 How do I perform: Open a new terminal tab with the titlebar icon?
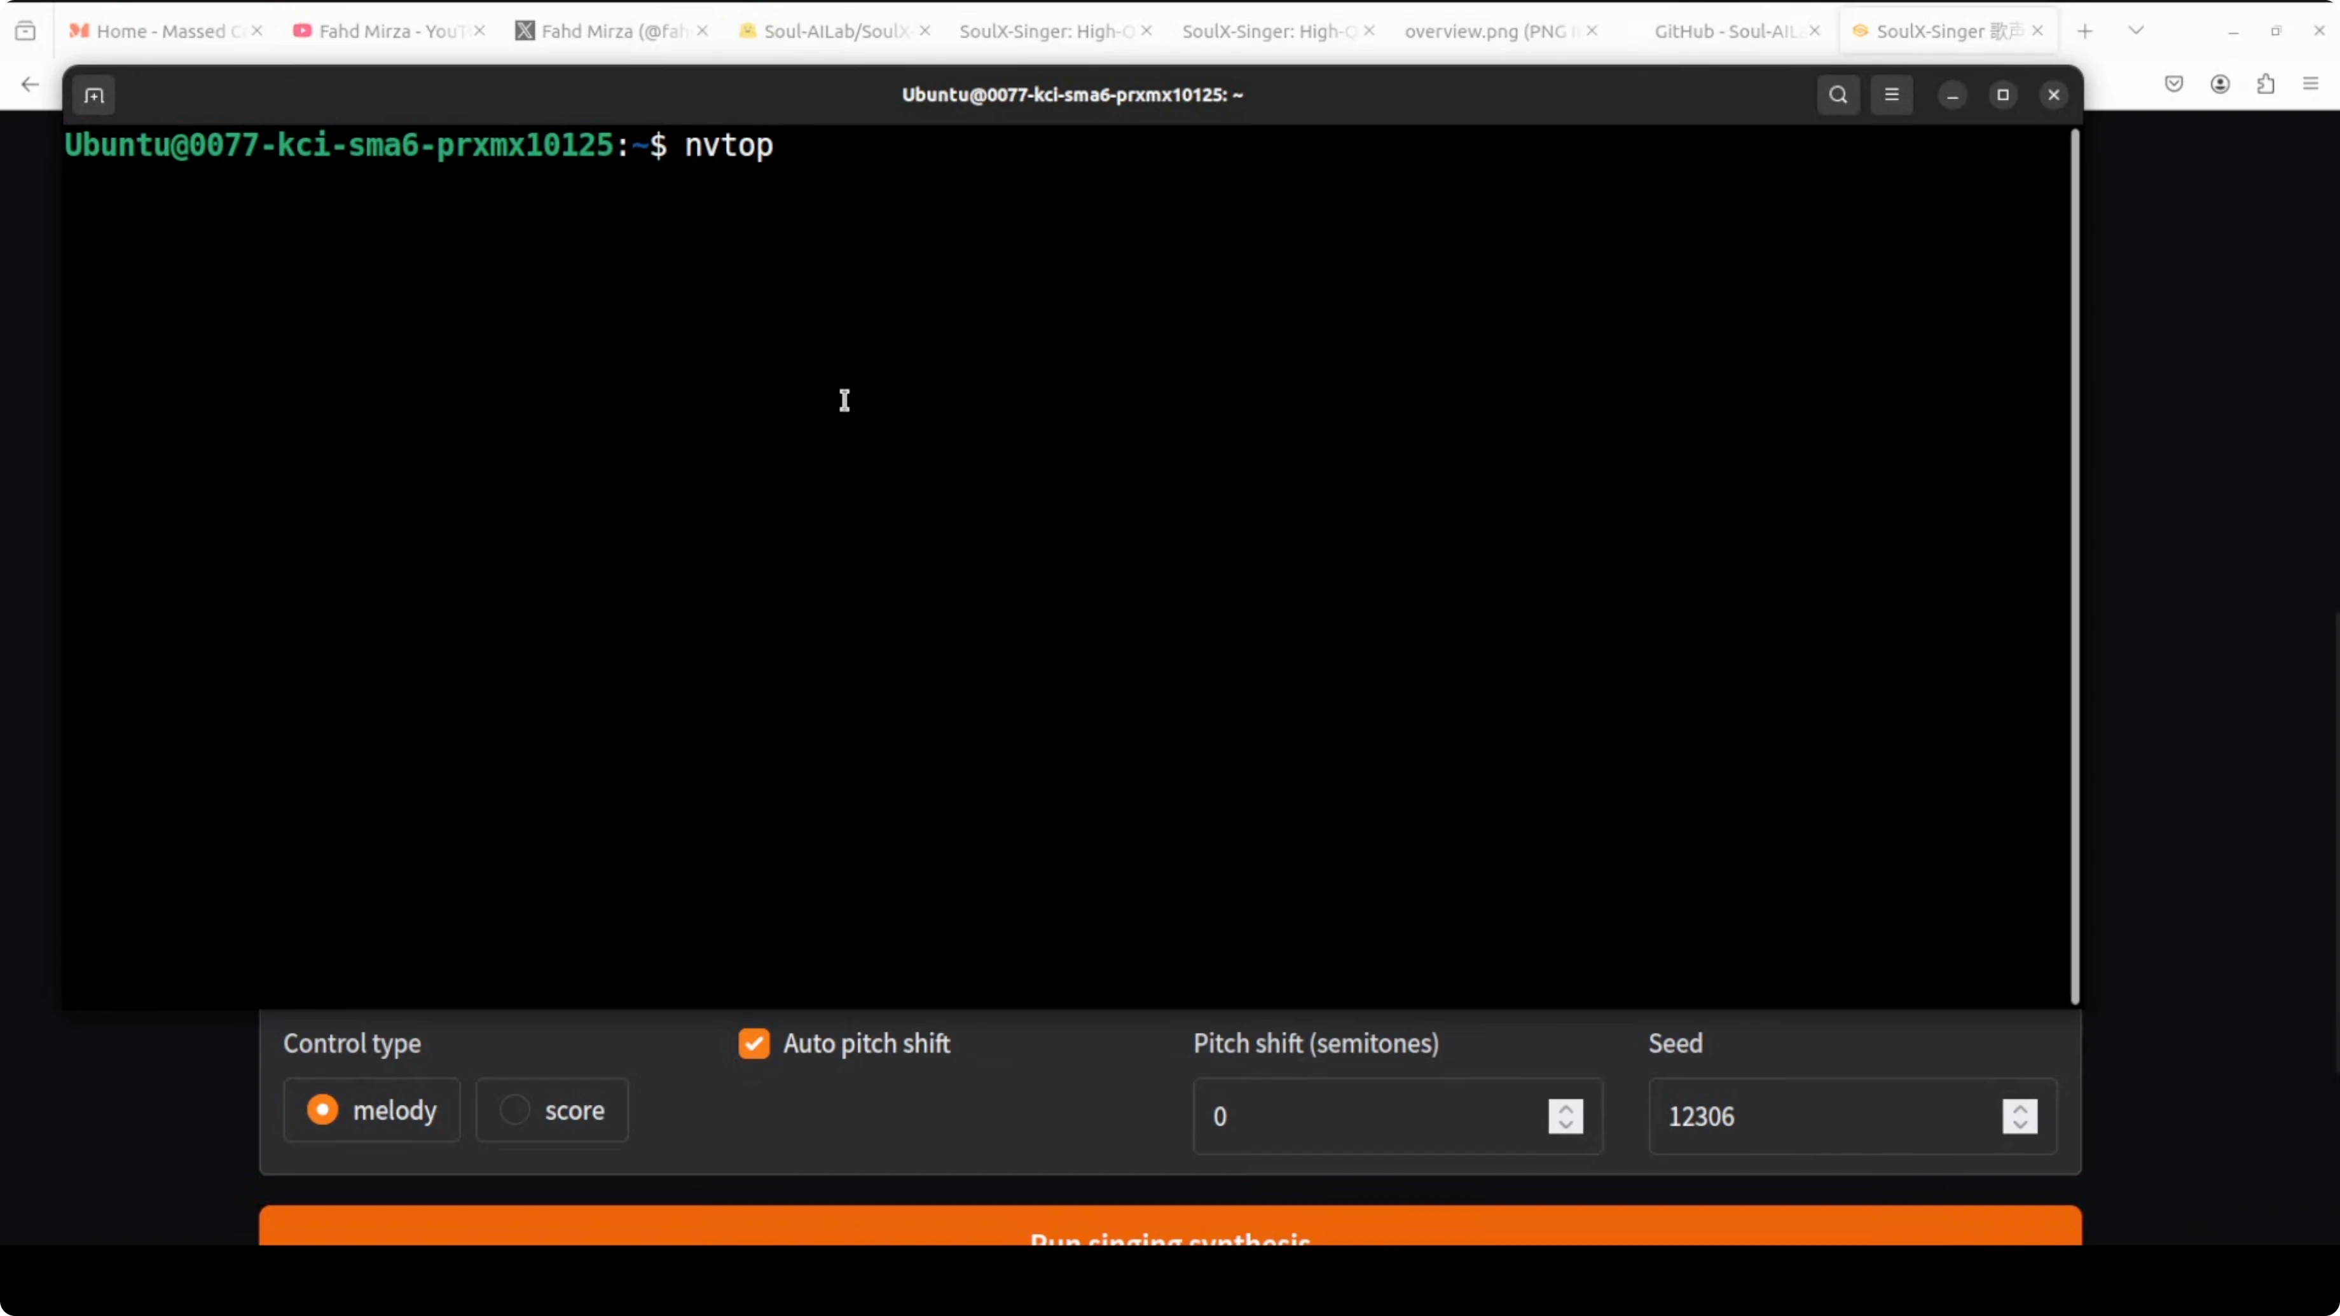pyautogui.click(x=93, y=95)
